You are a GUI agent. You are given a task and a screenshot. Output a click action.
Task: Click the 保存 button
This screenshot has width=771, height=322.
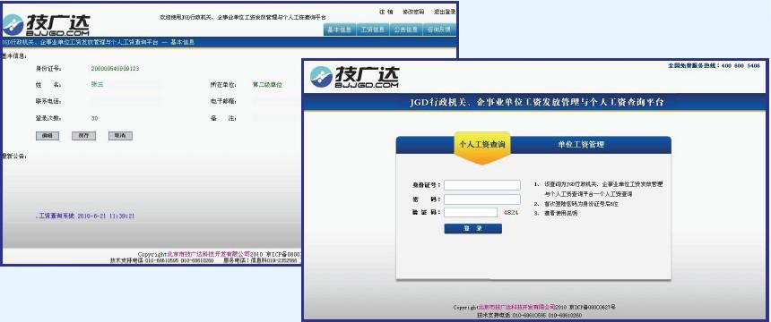click(x=83, y=136)
